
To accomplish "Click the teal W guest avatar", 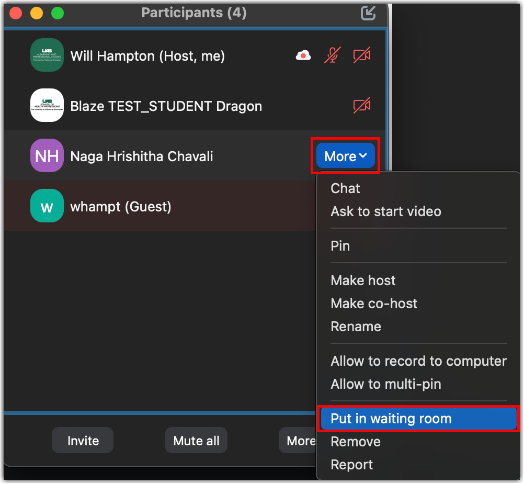I will click(47, 206).
